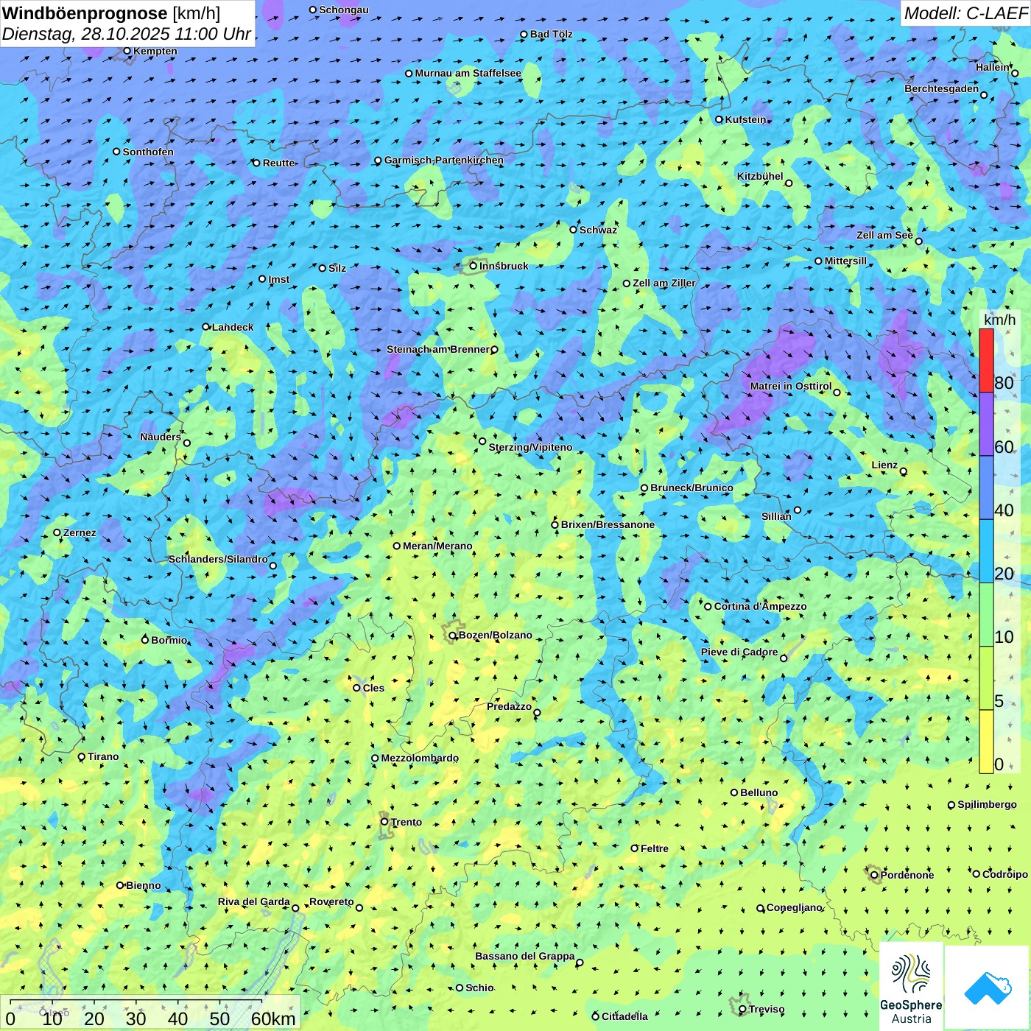Image resolution: width=1031 pixels, height=1031 pixels.
Task: Click the Steinach am Brenner label
Action: (x=437, y=349)
